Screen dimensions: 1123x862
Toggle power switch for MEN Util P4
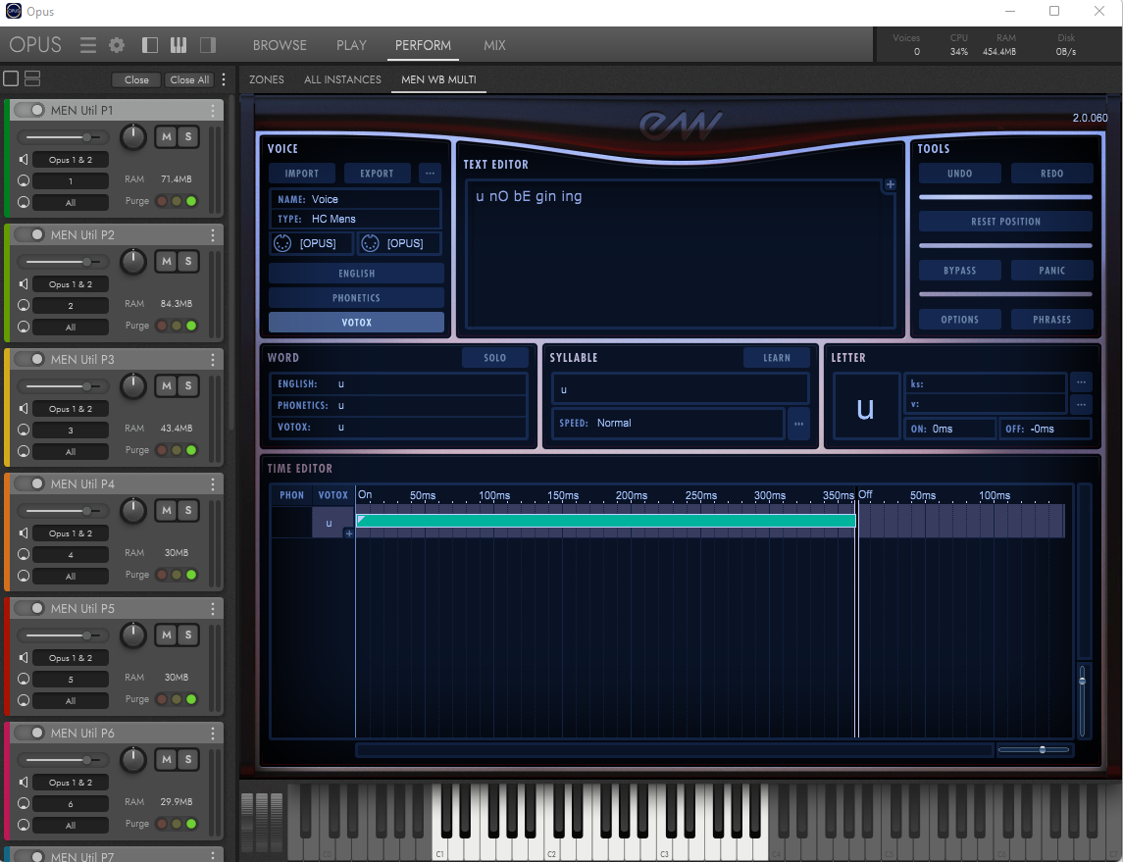click(29, 483)
